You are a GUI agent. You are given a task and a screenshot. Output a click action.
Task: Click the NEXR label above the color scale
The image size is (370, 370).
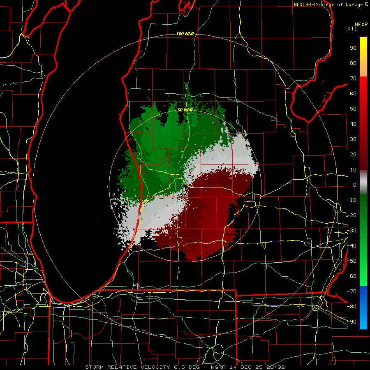(x=361, y=25)
